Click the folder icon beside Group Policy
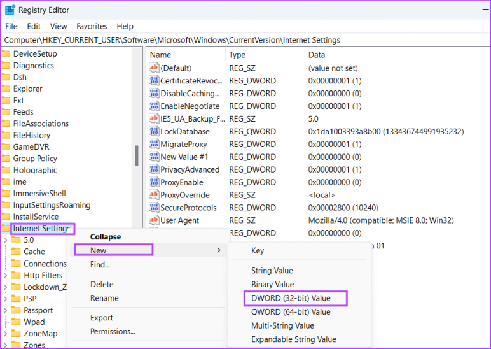The width and height of the screenshot is (491, 349). pos(6,159)
